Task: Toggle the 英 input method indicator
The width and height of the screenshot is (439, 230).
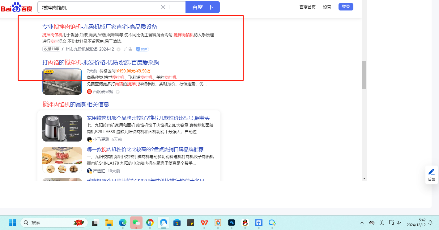Action: click(x=381, y=222)
